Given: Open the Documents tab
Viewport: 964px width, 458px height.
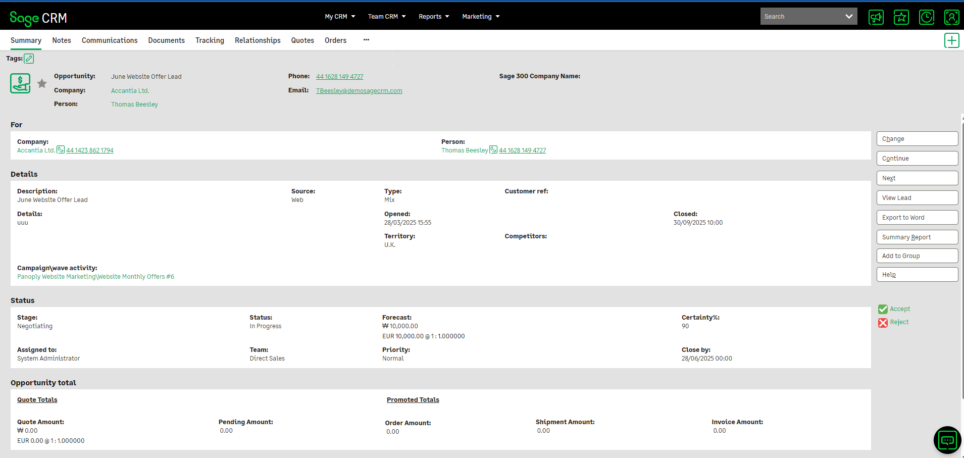Looking at the screenshot, I should pos(166,40).
